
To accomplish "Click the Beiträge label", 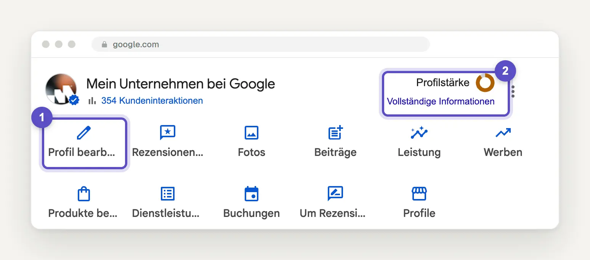I will (x=335, y=152).
